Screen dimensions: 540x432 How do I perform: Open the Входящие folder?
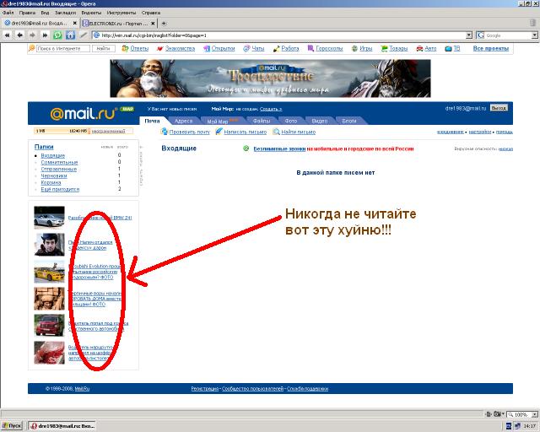[x=52, y=155]
